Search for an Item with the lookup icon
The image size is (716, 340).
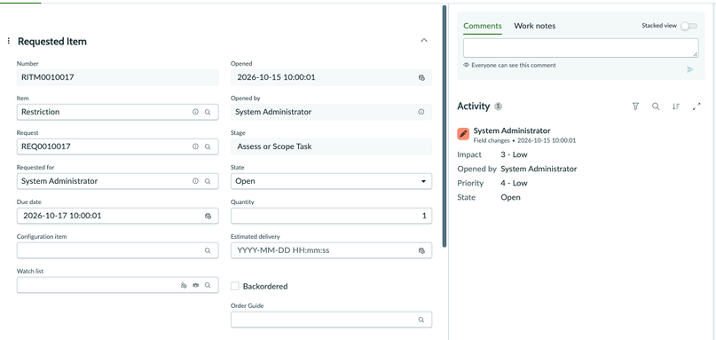pos(208,112)
